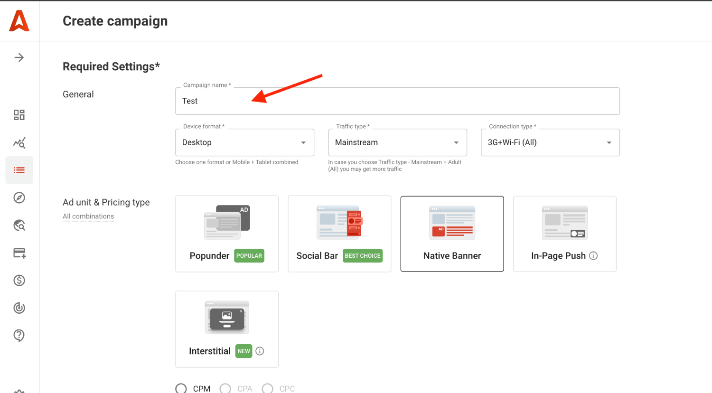
Task: Open the help question mark icon
Action: point(19,336)
